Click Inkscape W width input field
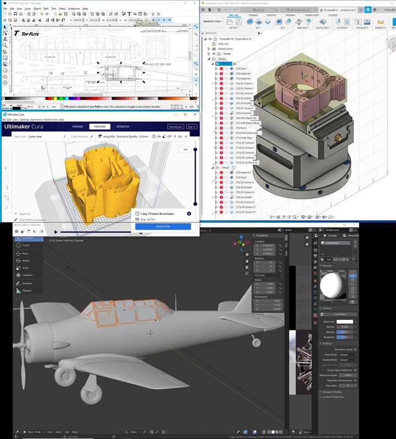 [x=111, y=20]
